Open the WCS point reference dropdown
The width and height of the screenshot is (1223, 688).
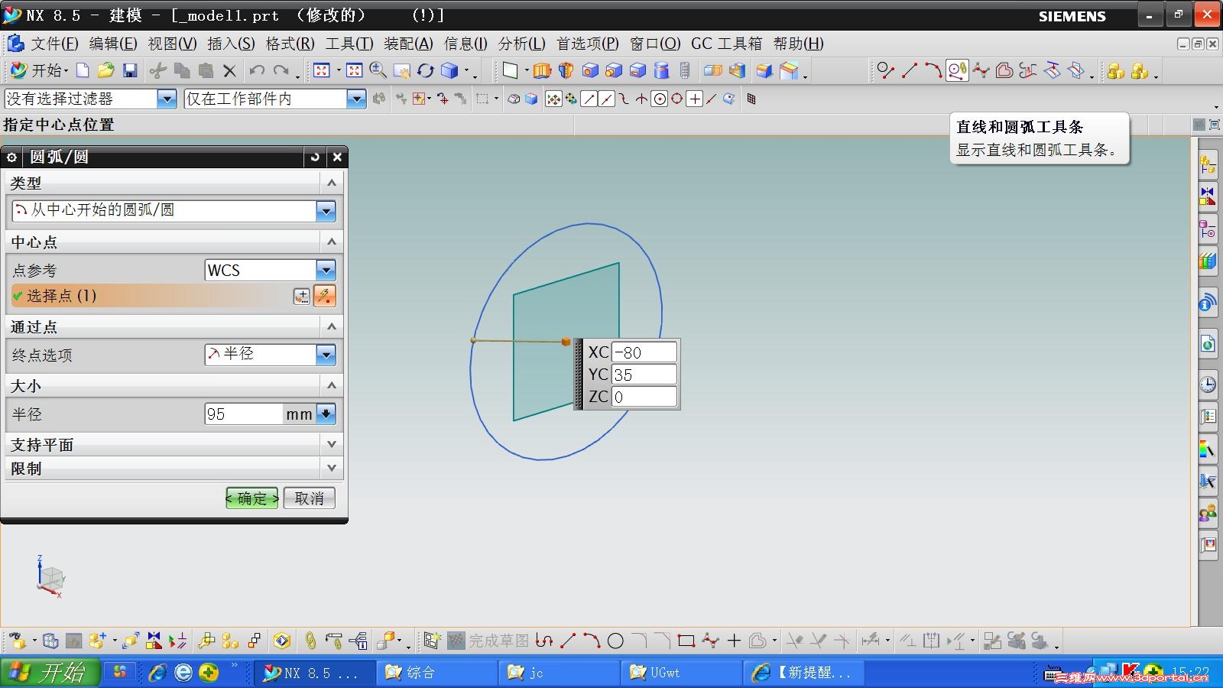(x=326, y=270)
